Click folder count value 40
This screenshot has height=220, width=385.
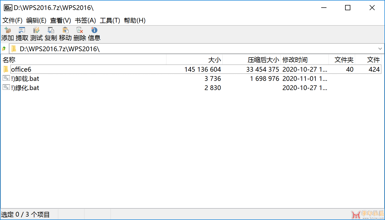(350, 69)
